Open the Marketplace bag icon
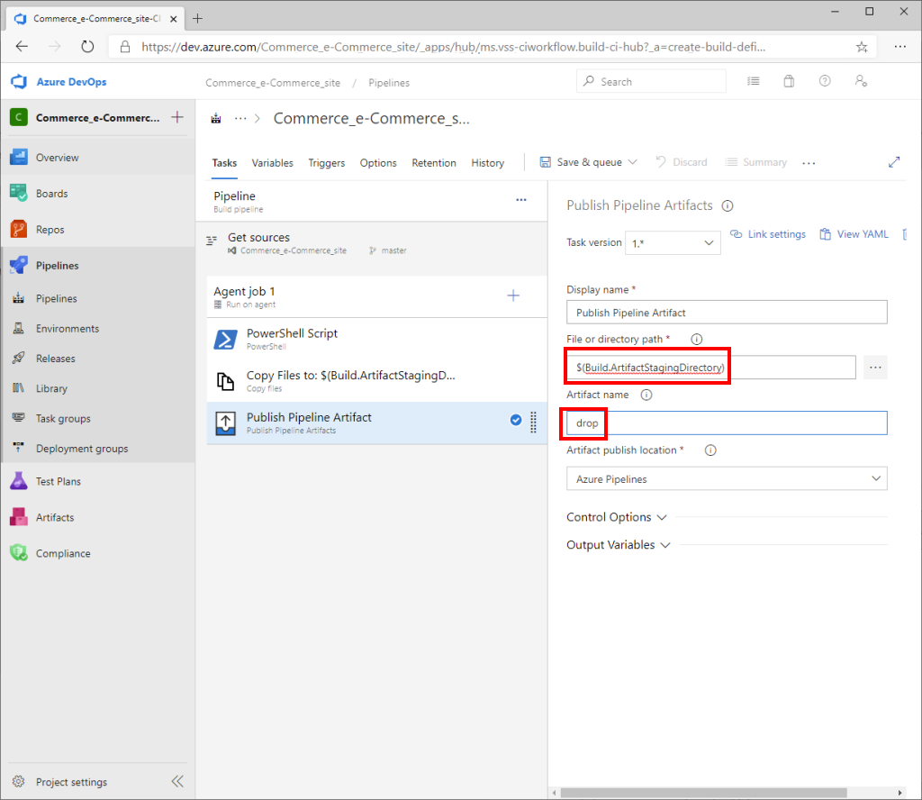The width and height of the screenshot is (922, 800). [789, 81]
